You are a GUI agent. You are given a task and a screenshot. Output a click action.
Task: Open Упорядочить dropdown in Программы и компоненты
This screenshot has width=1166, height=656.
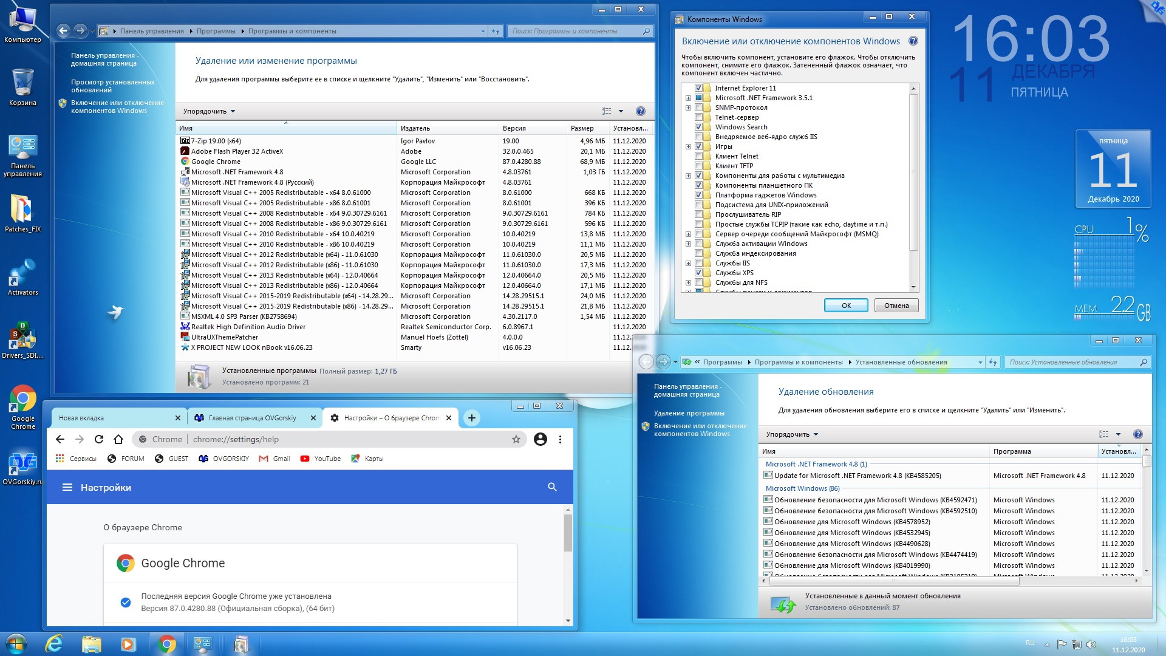click(x=209, y=111)
